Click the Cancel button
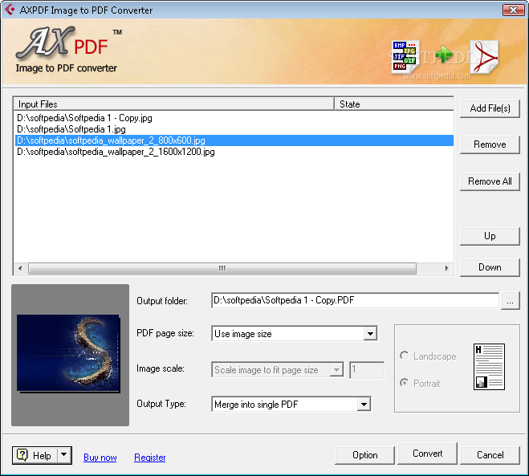The width and height of the screenshot is (529, 476). tap(490, 455)
